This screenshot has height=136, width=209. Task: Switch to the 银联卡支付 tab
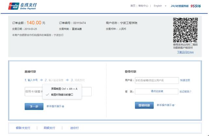pos(23,128)
